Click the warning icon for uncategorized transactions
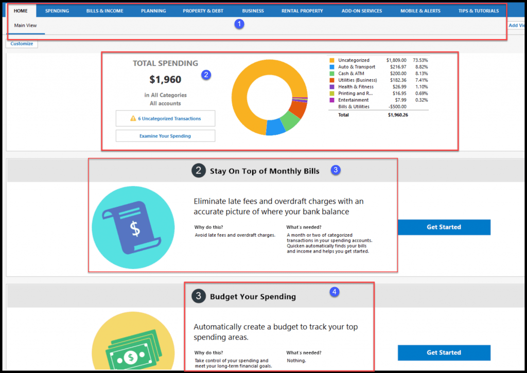Image resolution: width=527 pixels, height=373 pixels. tap(133, 118)
